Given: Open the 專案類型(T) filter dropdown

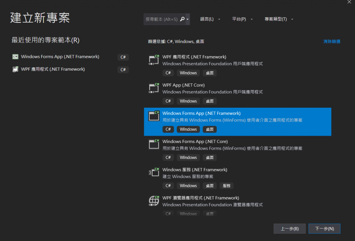Looking at the screenshot, I should pos(279,19).
